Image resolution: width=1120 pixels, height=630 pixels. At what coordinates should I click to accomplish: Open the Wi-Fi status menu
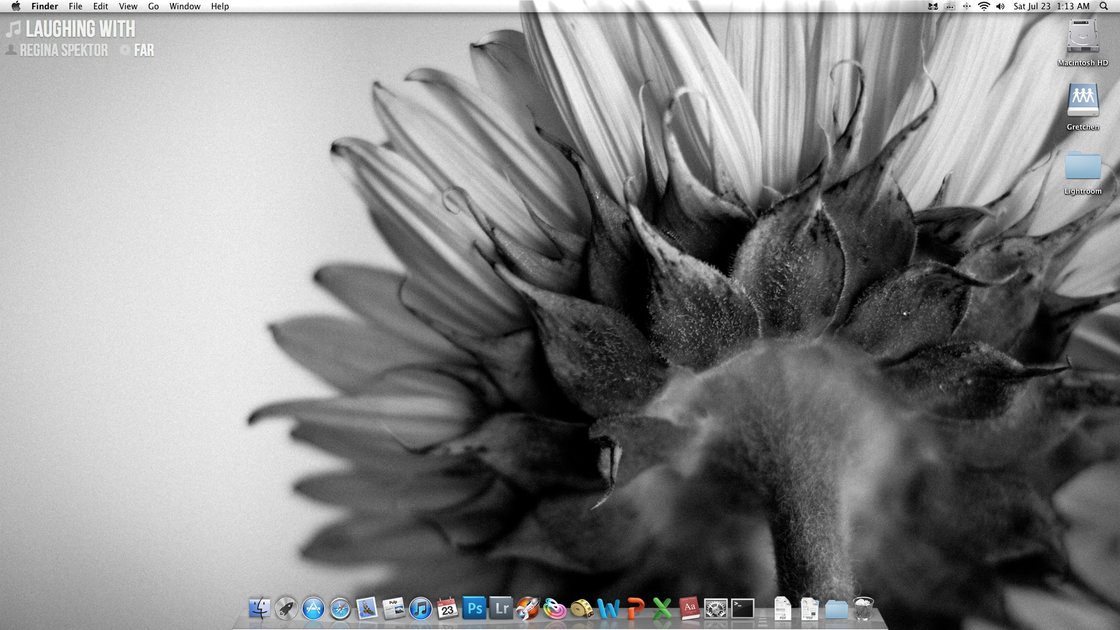[984, 6]
